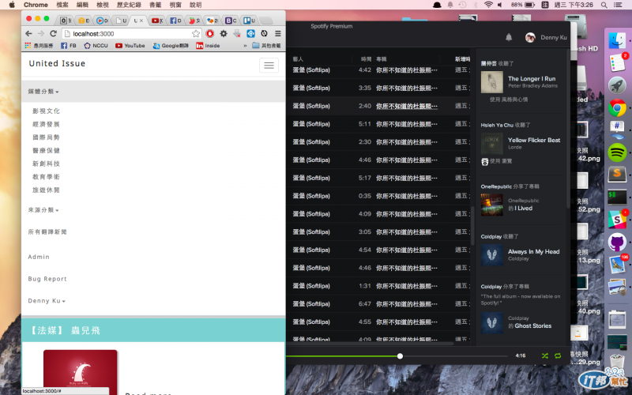Open Terminal icon in the Dock

pyautogui.click(x=617, y=197)
